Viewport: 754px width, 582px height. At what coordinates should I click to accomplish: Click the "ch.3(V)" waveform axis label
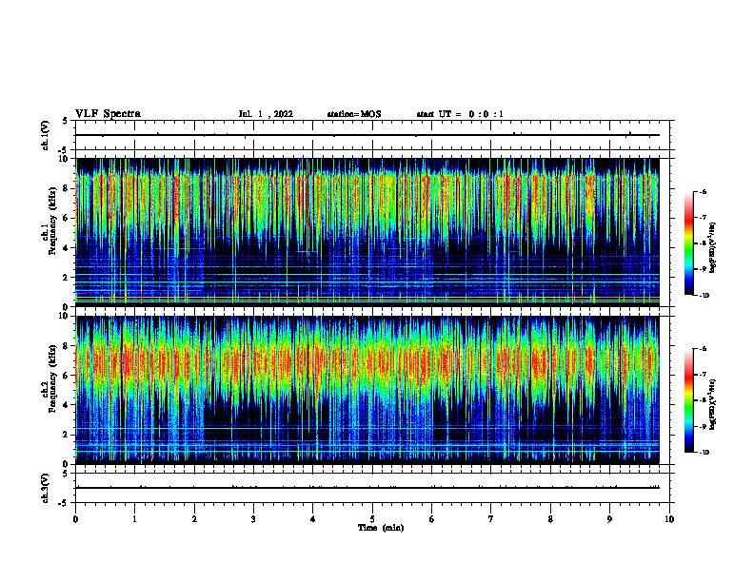click(x=45, y=488)
